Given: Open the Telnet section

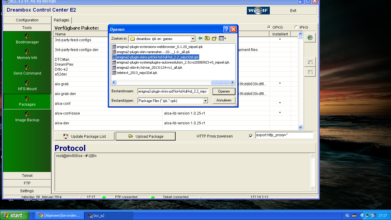Looking at the screenshot, I should click(27, 176).
